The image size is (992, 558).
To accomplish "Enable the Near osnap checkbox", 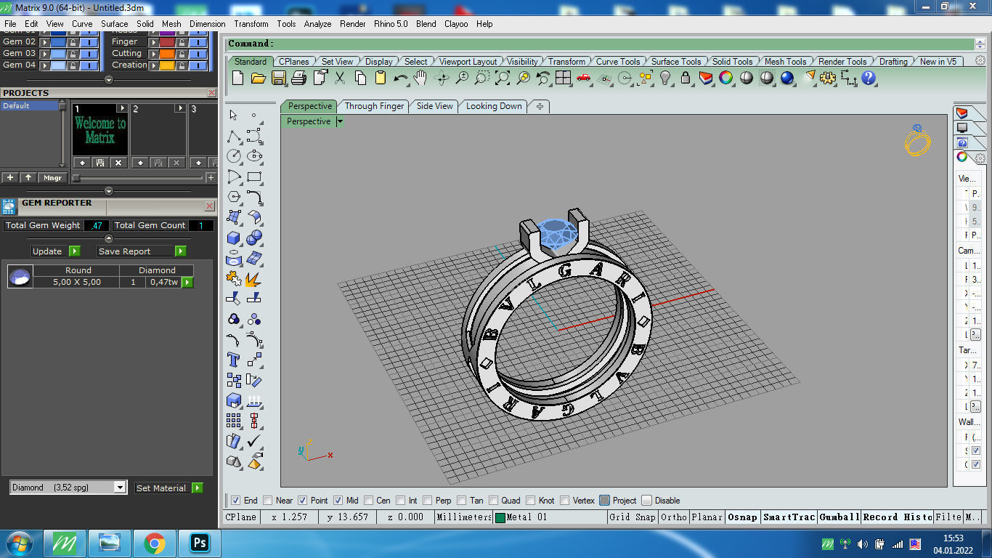I will point(268,501).
